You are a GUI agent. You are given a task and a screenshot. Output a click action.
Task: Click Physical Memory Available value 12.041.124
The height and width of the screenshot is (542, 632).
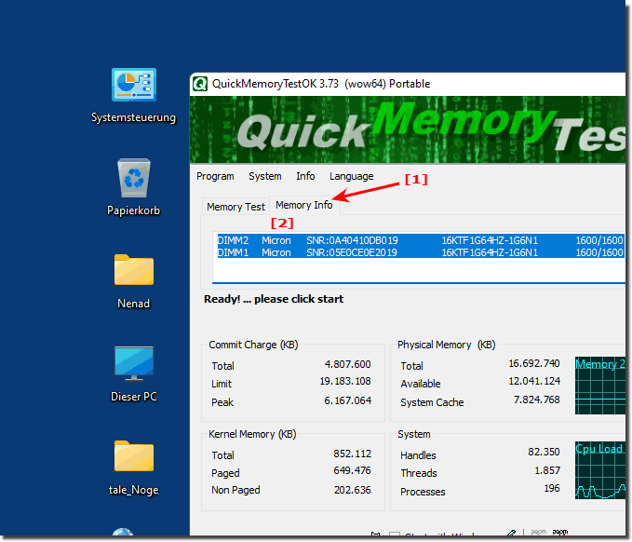pos(534,381)
